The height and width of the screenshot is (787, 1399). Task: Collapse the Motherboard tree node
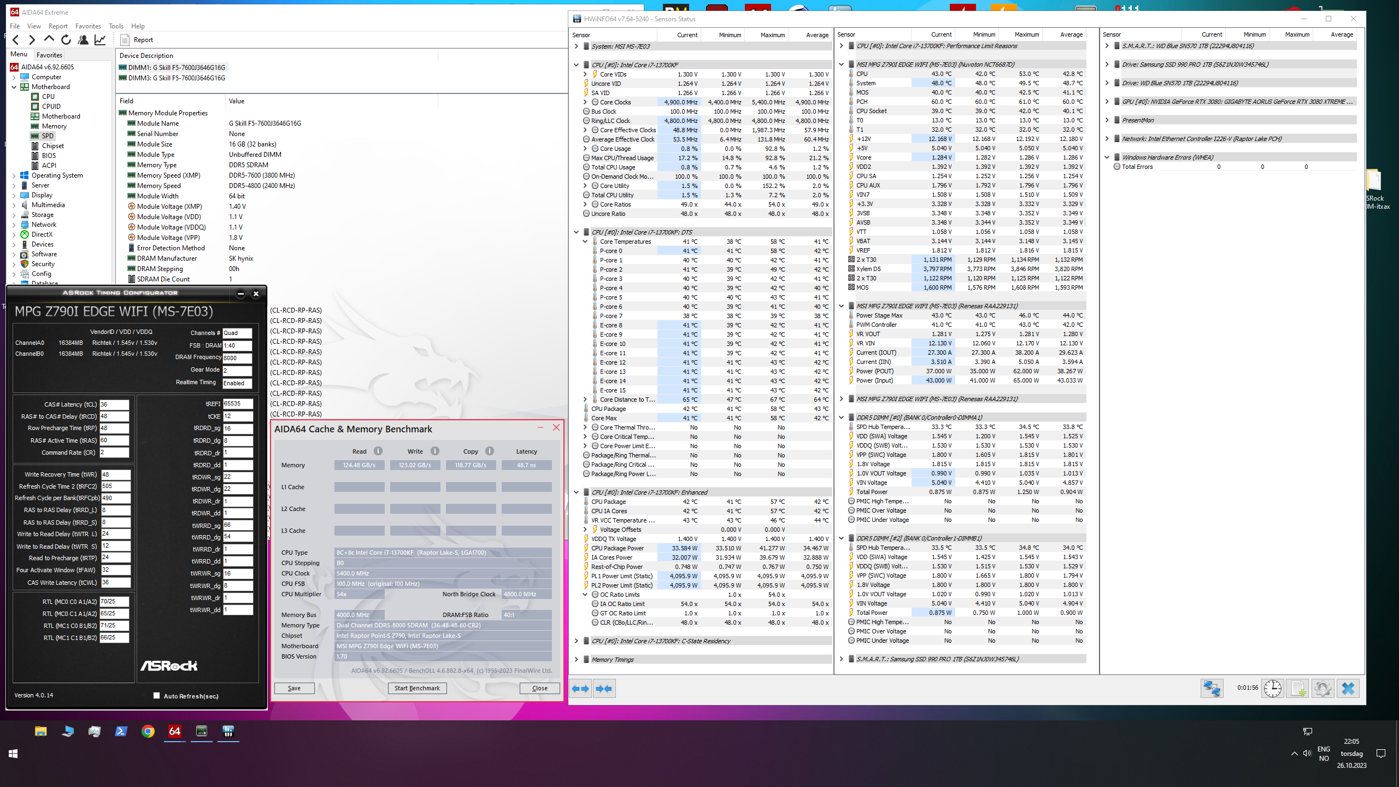pyautogui.click(x=14, y=87)
